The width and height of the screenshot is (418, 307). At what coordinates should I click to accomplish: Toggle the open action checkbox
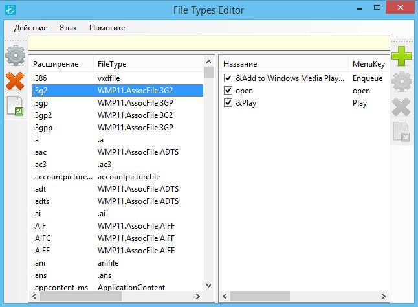228,91
